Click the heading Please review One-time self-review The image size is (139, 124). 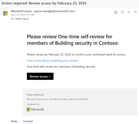[73, 40]
